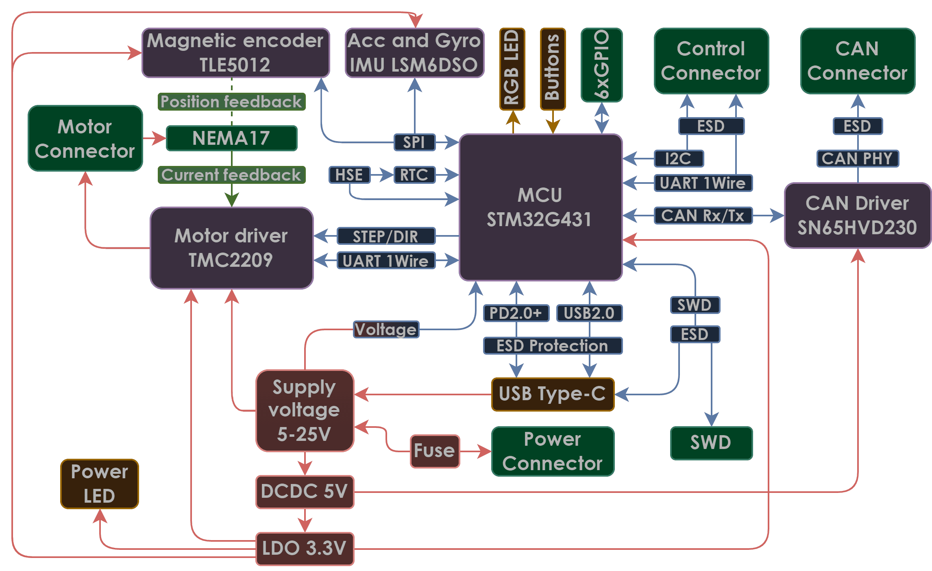Select the 6xGPIO block
This screenshot has height=571, width=932.
click(602, 65)
